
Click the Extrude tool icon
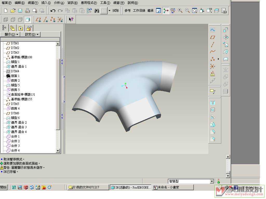pos(225,30)
